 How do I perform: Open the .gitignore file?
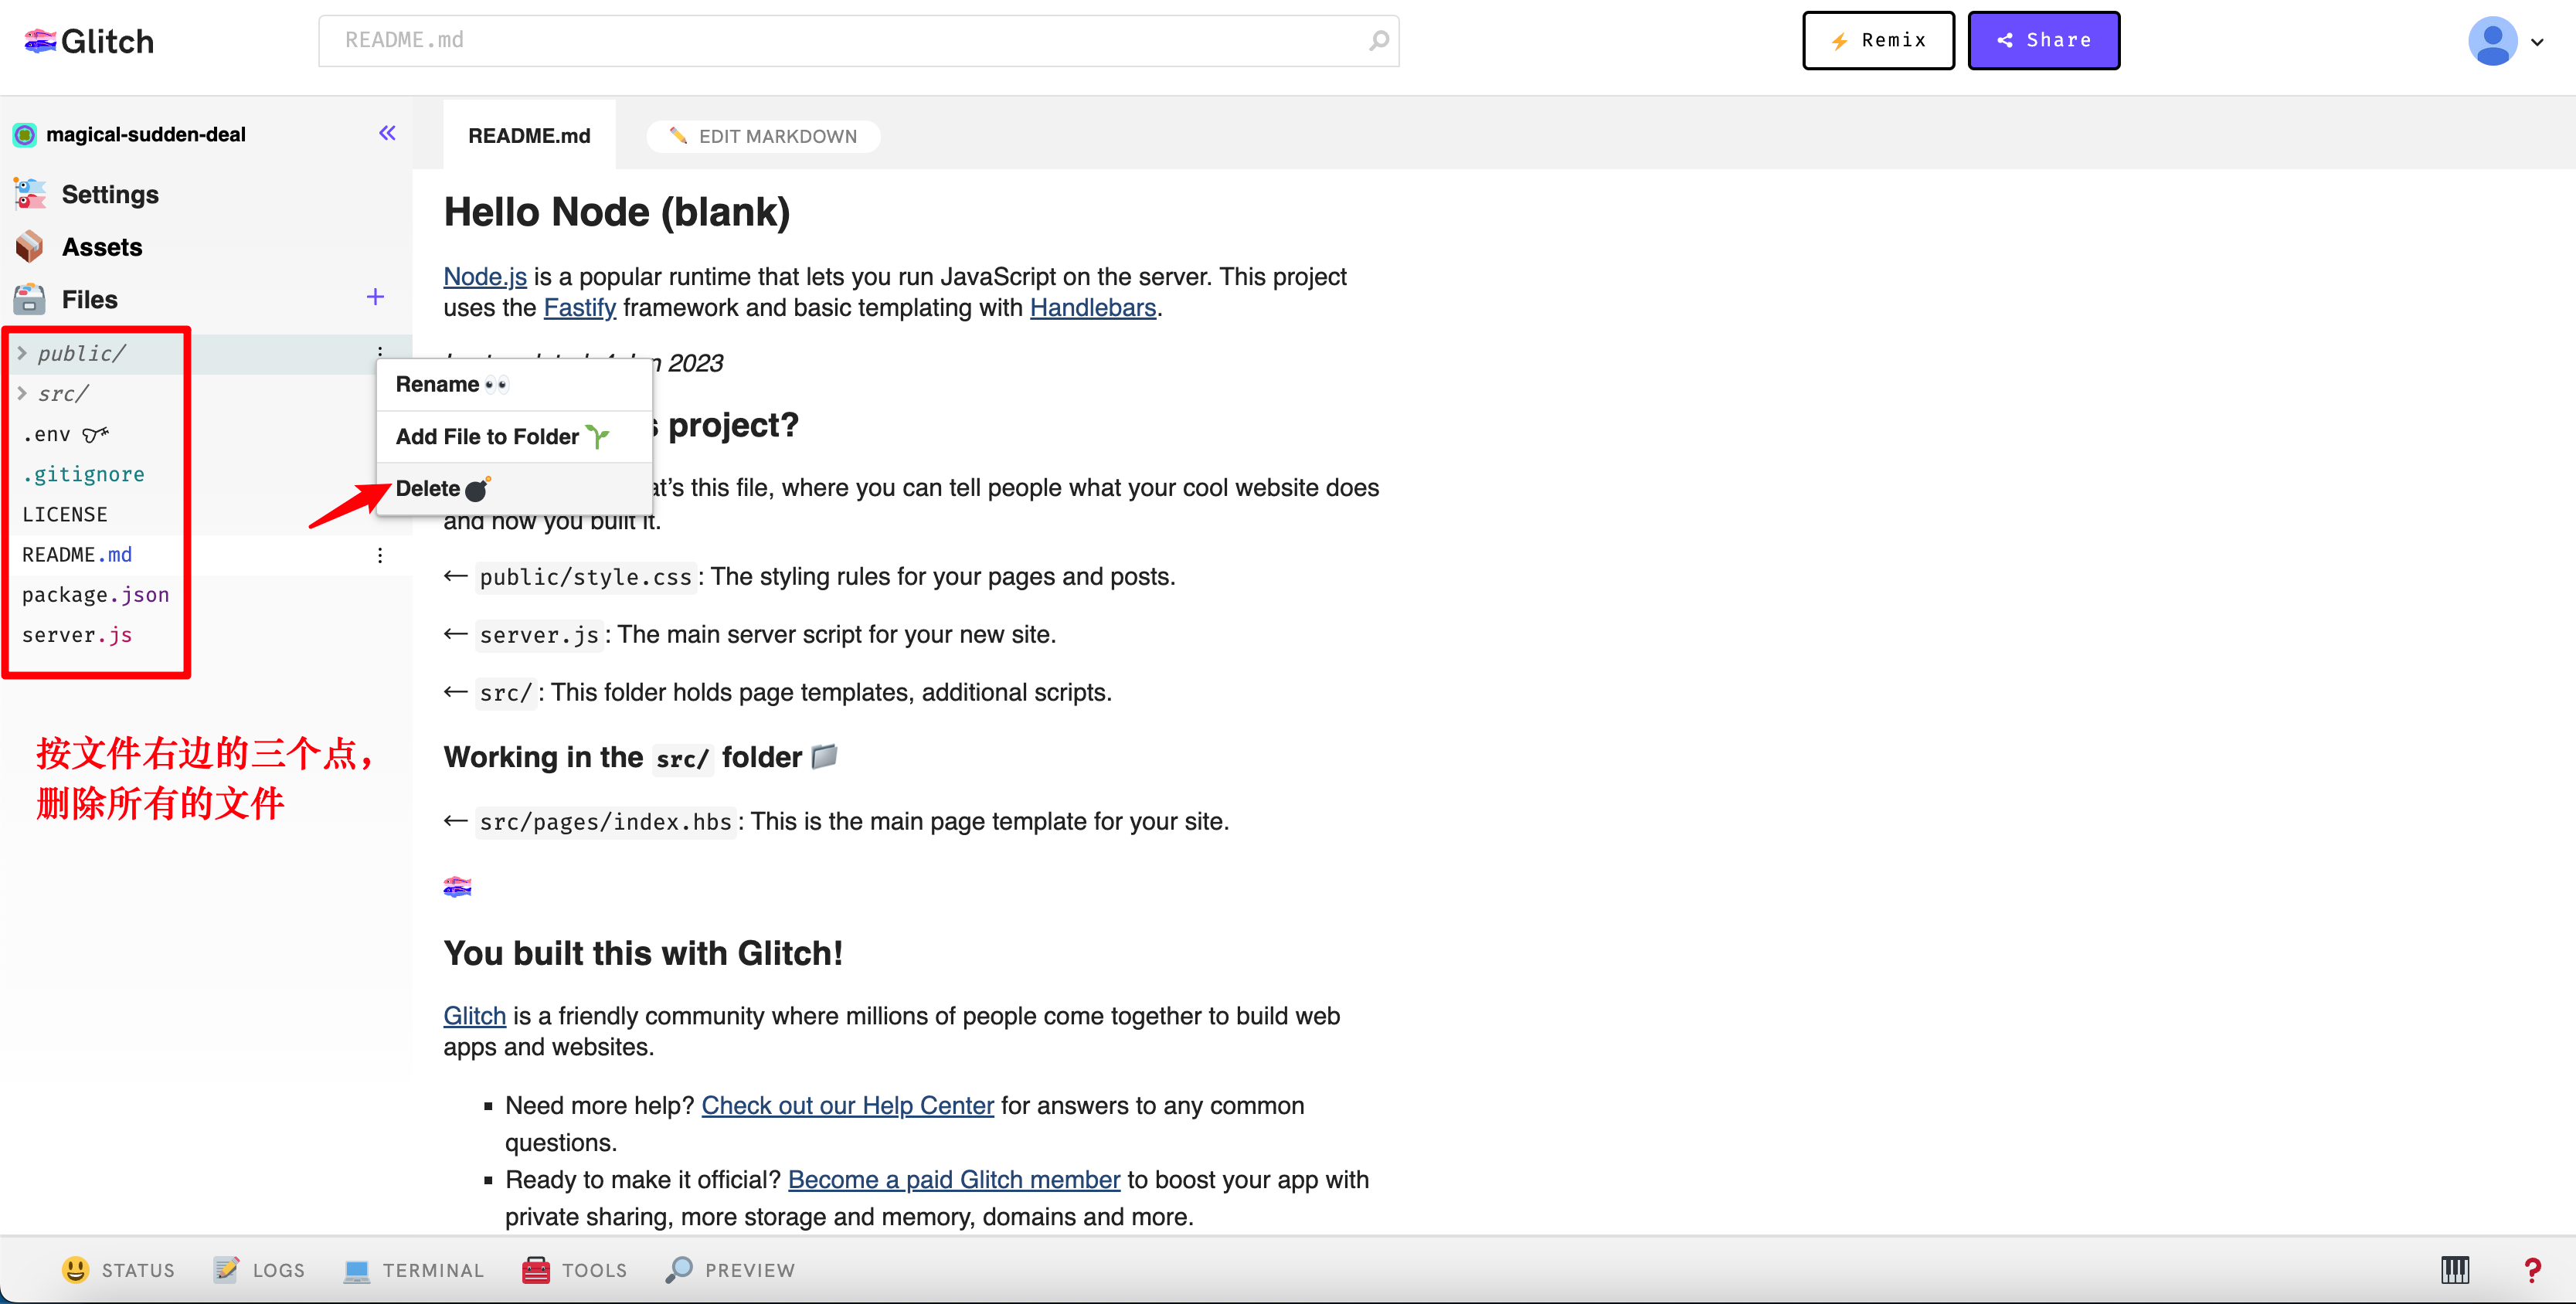tap(84, 474)
